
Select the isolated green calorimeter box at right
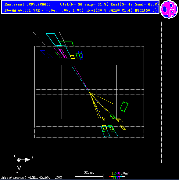click(124, 107)
